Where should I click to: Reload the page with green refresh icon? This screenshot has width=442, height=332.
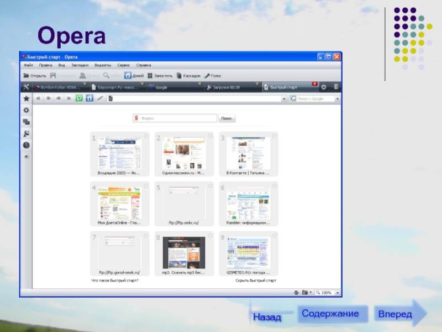[79, 98]
